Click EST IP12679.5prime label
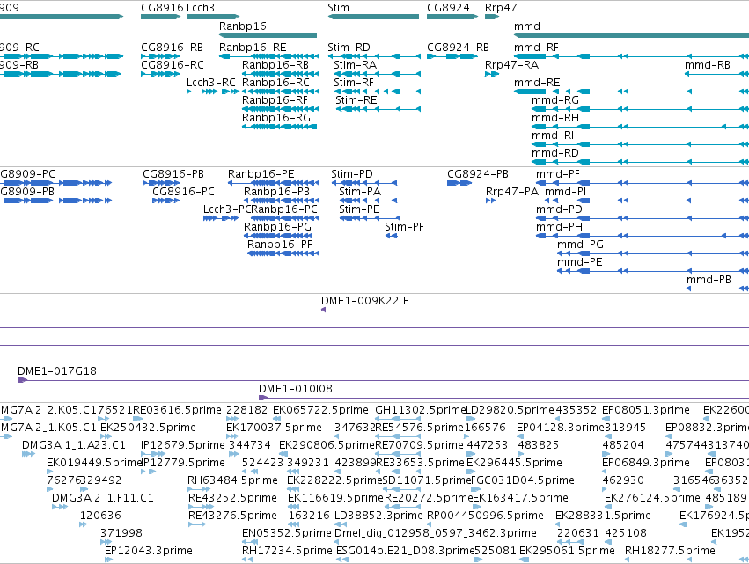The height and width of the screenshot is (564, 749). coord(182,445)
